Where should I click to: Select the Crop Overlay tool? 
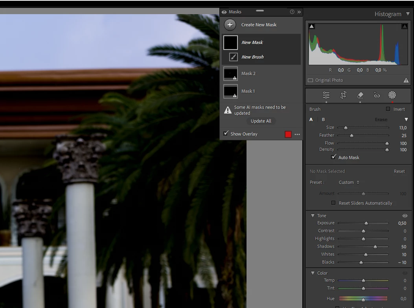(x=343, y=95)
